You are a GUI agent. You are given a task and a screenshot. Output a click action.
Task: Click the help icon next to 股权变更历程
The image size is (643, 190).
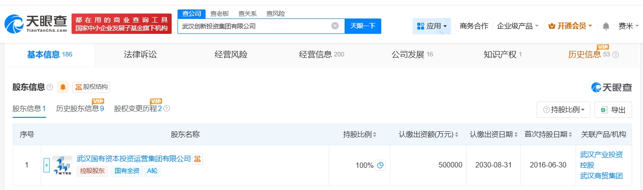(167, 109)
